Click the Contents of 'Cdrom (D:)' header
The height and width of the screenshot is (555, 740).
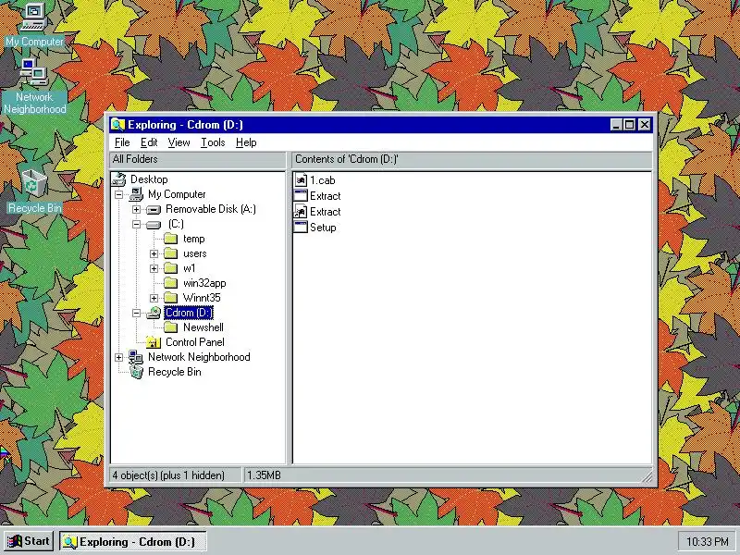pyautogui.click(x=472, y=159)
